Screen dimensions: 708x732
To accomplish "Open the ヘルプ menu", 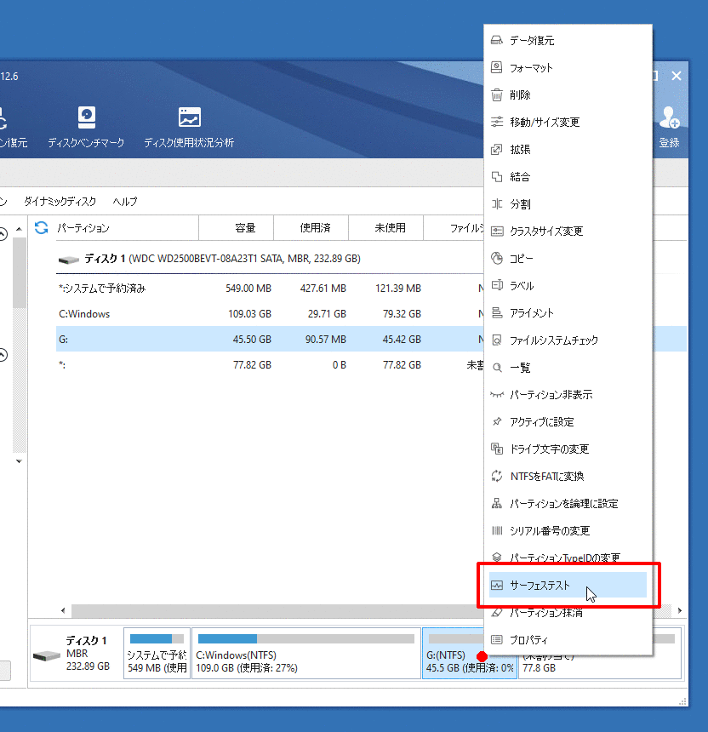I will 125,202.
